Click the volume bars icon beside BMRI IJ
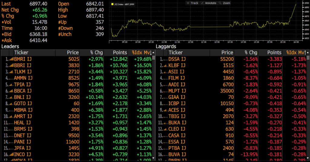This screenshot has height=162, width=310. tap(11, 59)
